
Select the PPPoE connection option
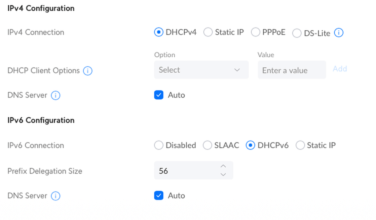coord(255,32)
